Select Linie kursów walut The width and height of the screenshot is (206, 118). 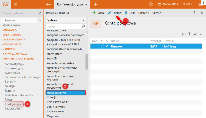58,102
